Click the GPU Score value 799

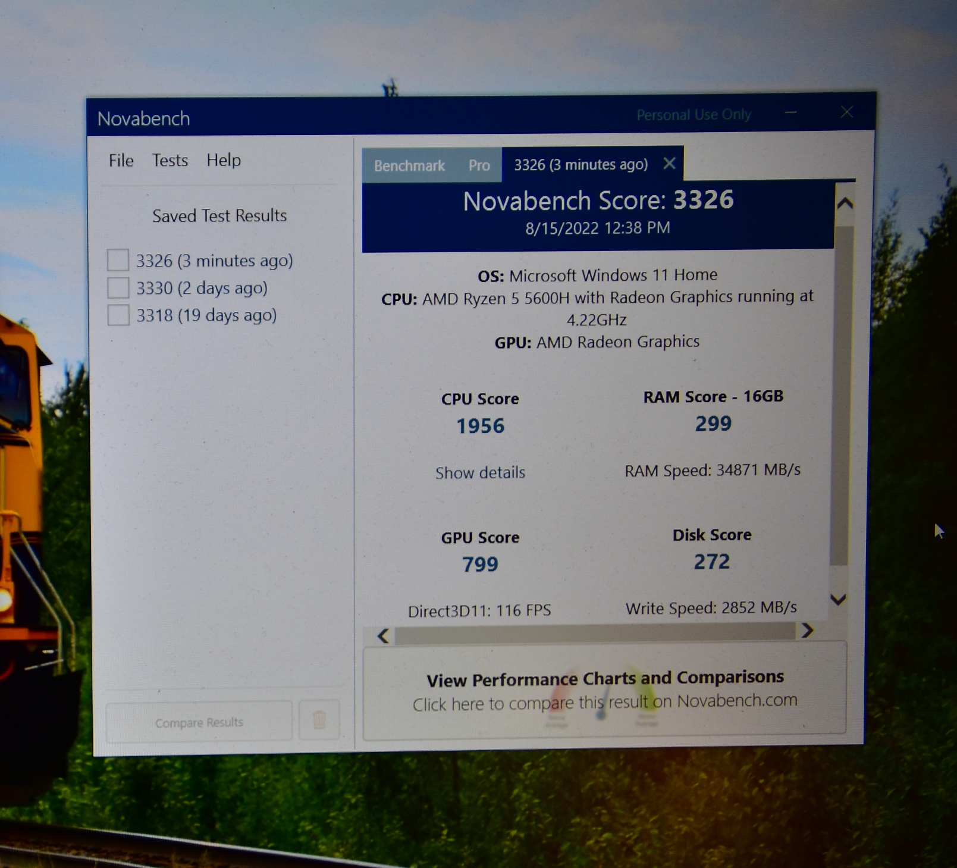coord(480,564)
